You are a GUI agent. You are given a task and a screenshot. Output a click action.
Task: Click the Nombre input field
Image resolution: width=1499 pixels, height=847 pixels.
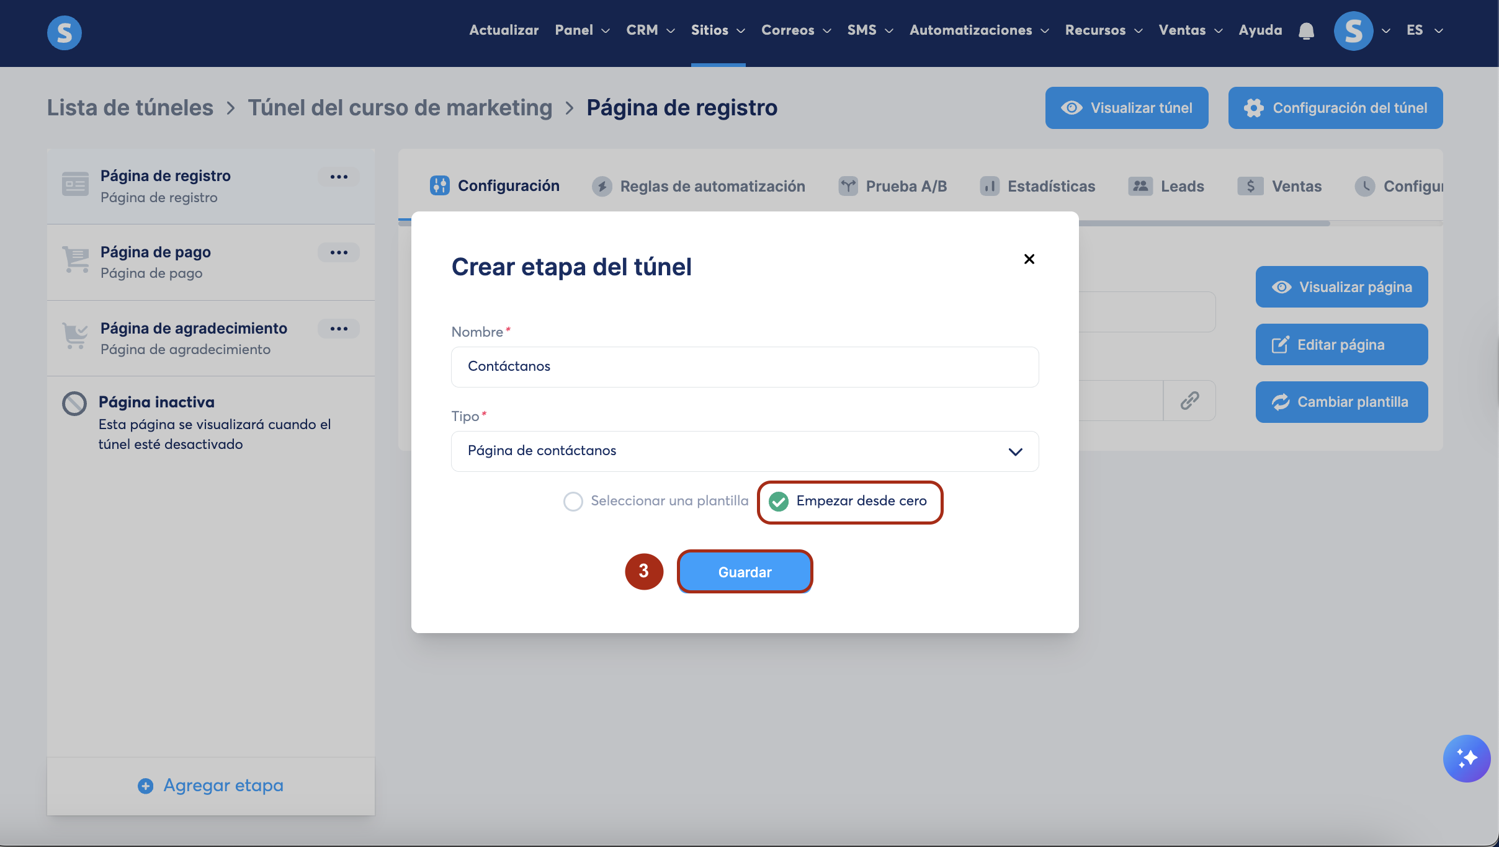coord(745,366)
